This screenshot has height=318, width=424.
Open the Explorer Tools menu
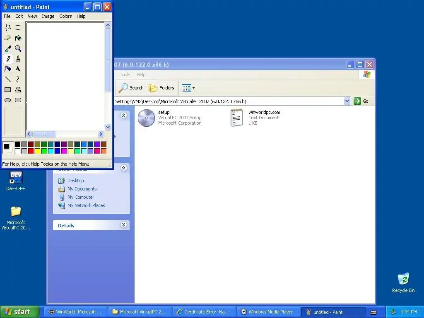(x=125, y=75)
